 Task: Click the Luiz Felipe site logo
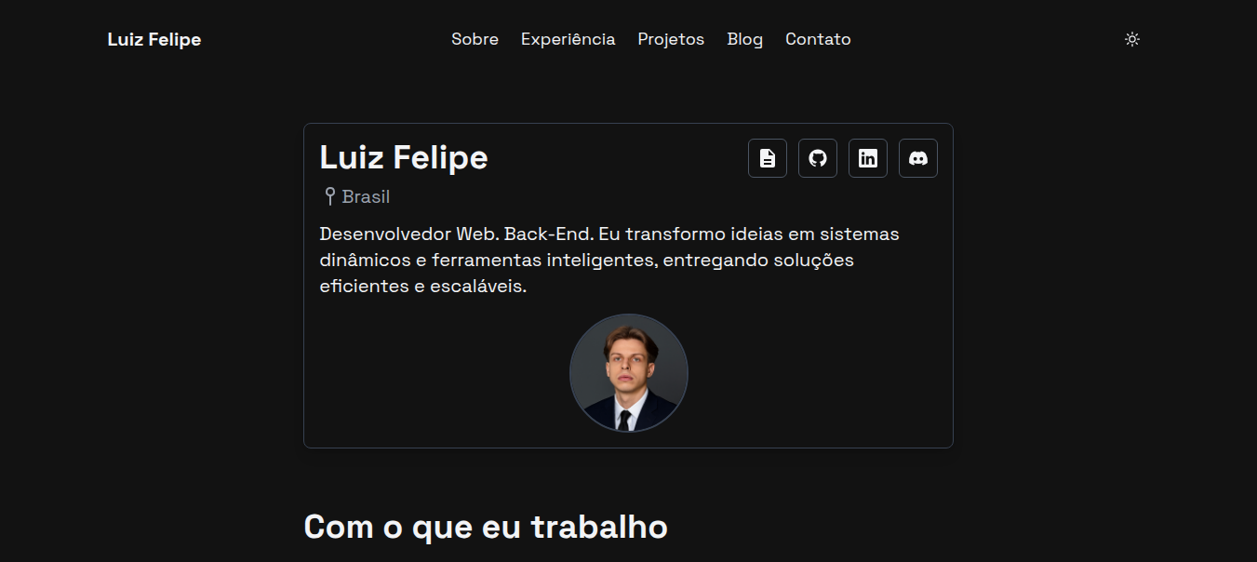pyautogui.click(x=154, y=39)
